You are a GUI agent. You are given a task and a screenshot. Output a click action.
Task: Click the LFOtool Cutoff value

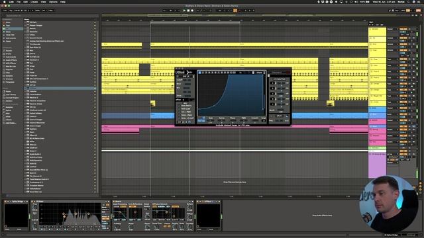click(187, 80)
